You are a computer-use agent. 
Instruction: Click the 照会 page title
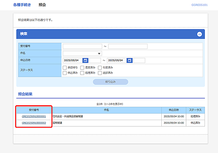click(x=42, y=5)
